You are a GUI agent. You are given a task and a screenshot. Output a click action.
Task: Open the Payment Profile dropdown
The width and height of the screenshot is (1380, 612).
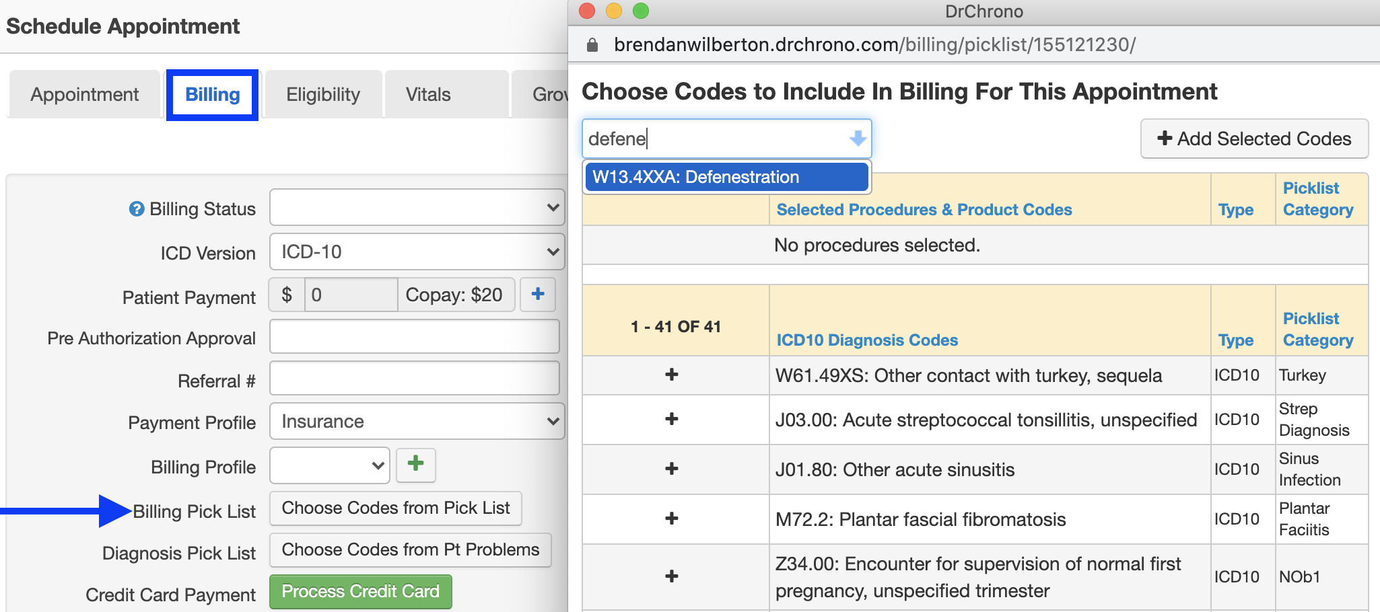pos(417,421)
